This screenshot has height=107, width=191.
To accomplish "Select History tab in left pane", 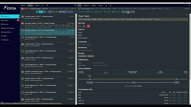I will [x=30, y=5].
